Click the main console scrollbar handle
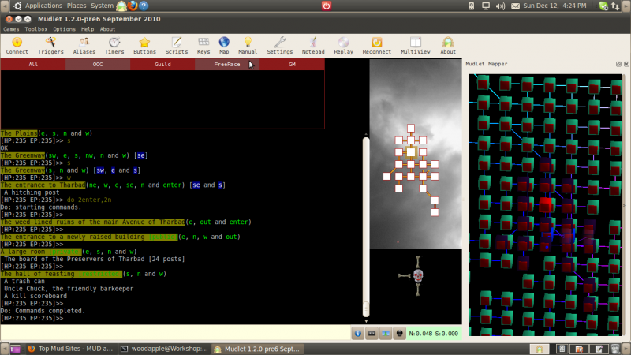631x355 pixels. click(366, 227)
